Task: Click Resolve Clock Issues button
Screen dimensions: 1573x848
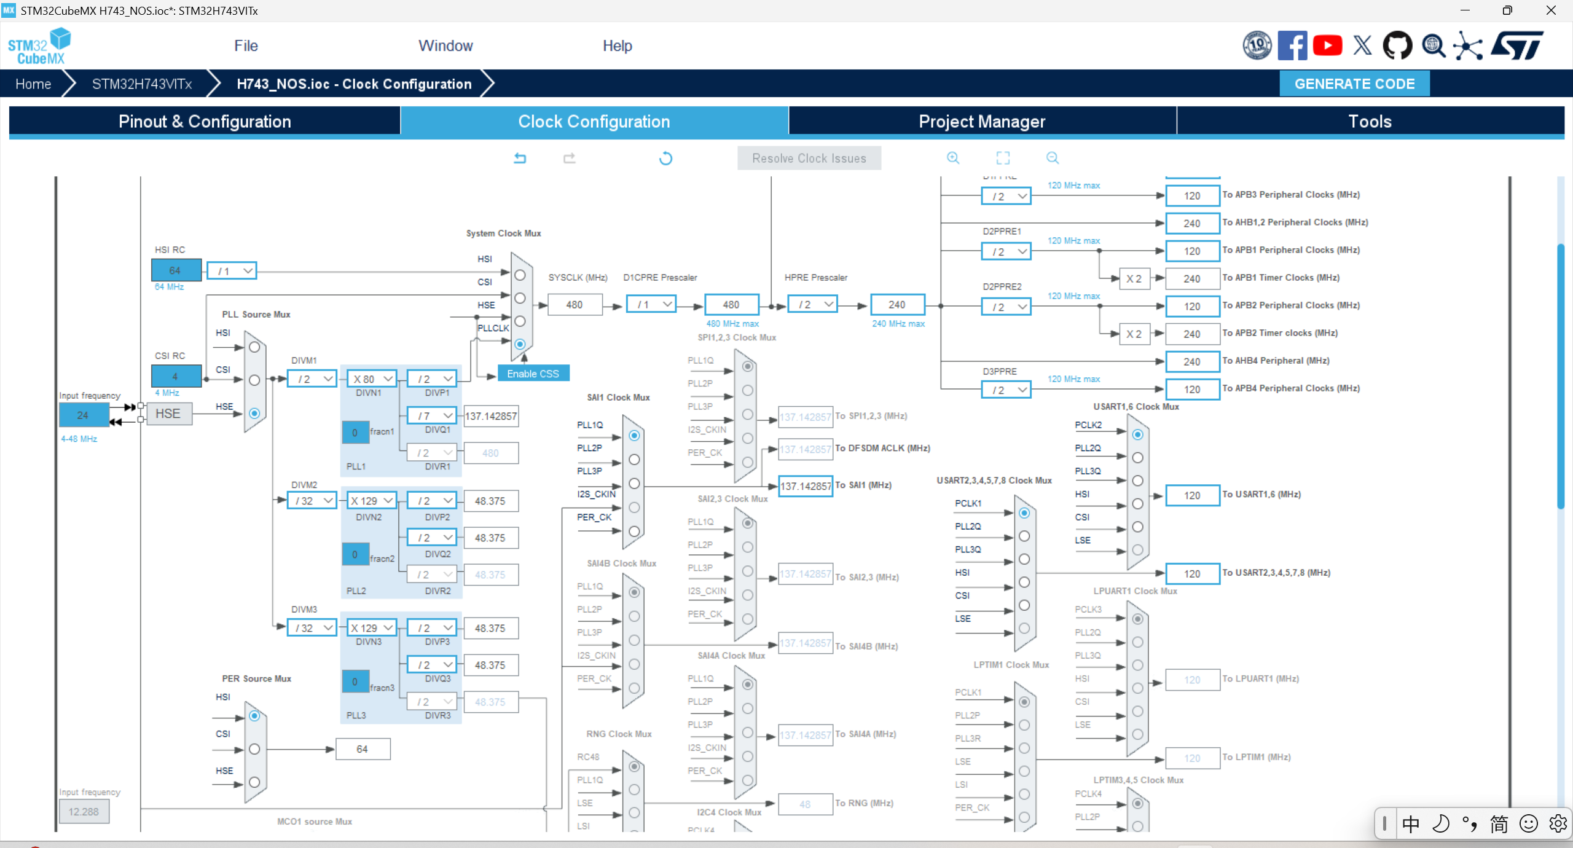Action: point(809,158)
